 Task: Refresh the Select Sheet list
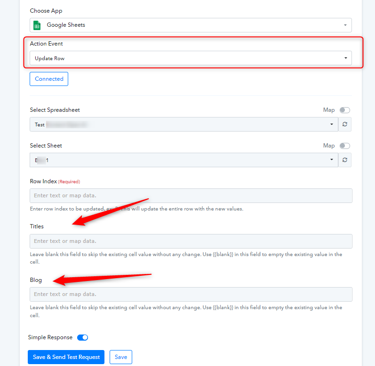(344, 160)
